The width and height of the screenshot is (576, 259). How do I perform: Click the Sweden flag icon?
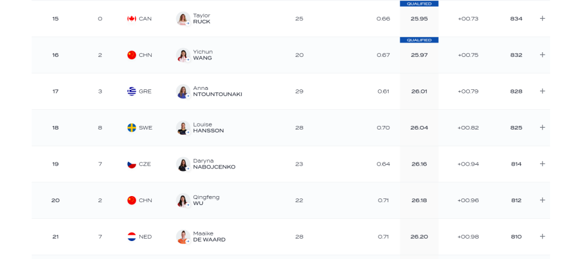click(131, 128)
